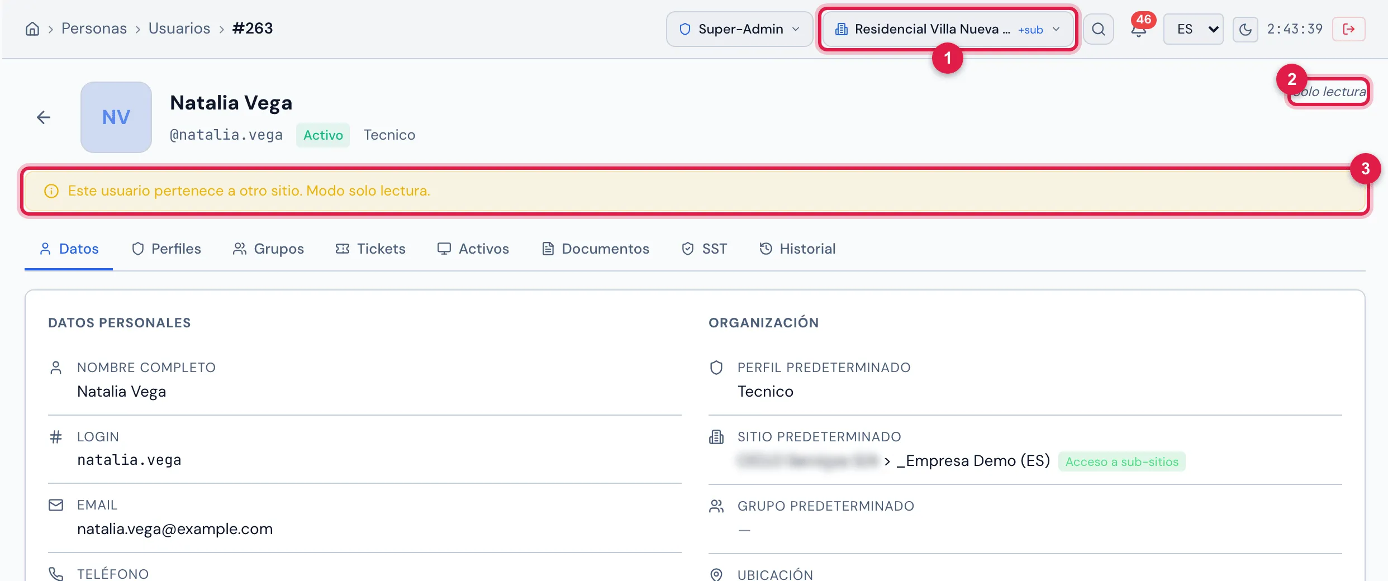The width and height of the screenshot is (1388, 581).
Task: Open the ES language dropdown
Action: (x=1193, y=29)
